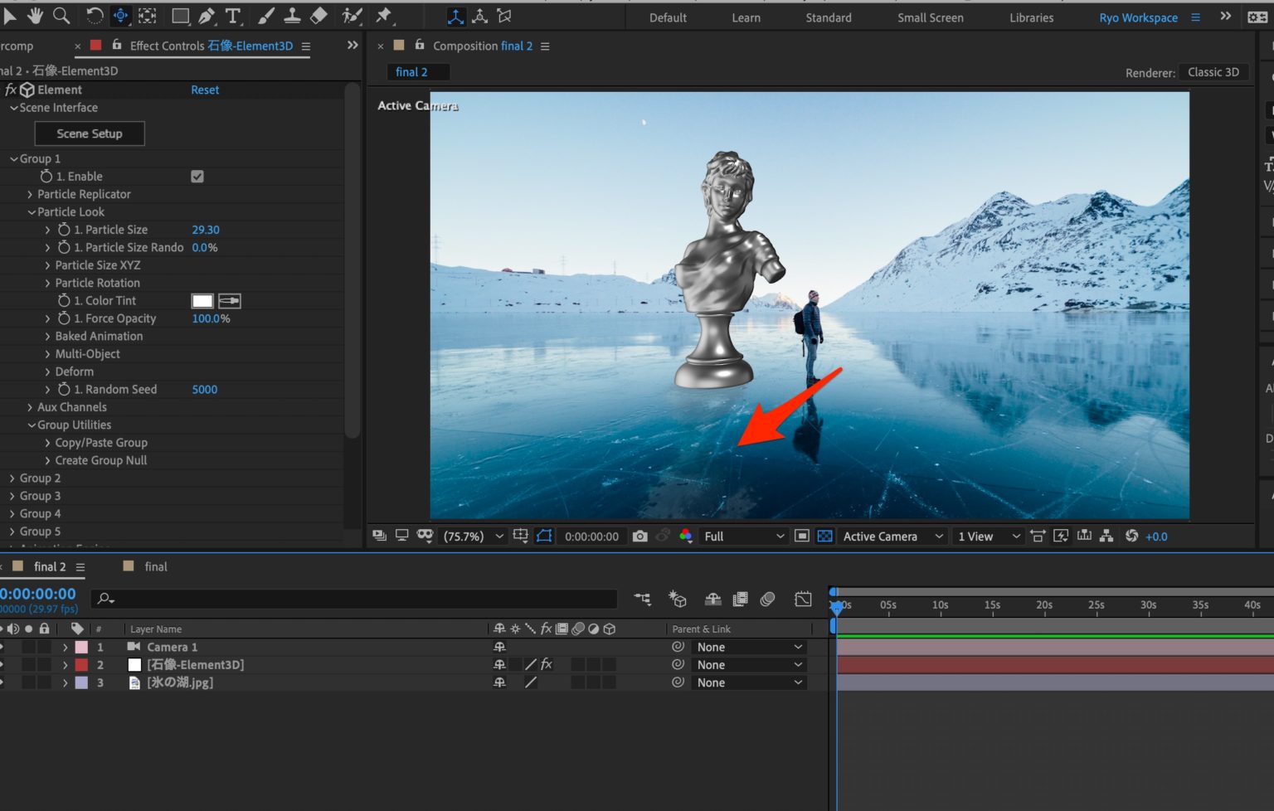Select the Type tool
The image size is (1274, 811).
pyautogui.click(x=232, y=16)
